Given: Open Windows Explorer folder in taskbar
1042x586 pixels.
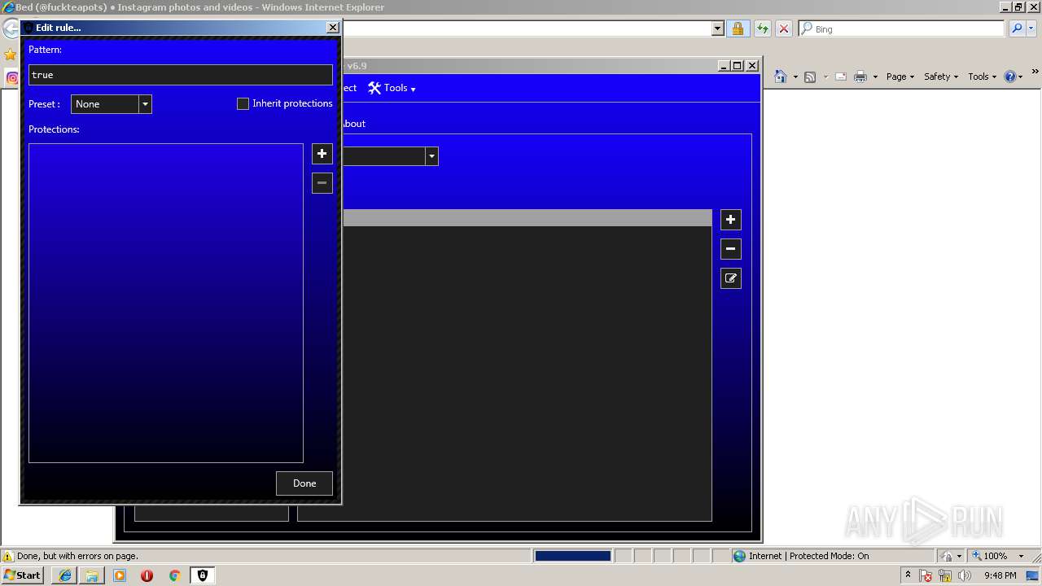Looking at the screenshot, I should coord(92,575).
